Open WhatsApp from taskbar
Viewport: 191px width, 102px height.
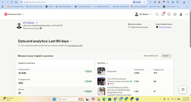pos(121,99)
